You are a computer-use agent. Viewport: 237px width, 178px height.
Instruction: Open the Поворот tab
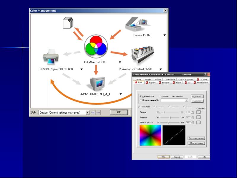coord(164,83)
